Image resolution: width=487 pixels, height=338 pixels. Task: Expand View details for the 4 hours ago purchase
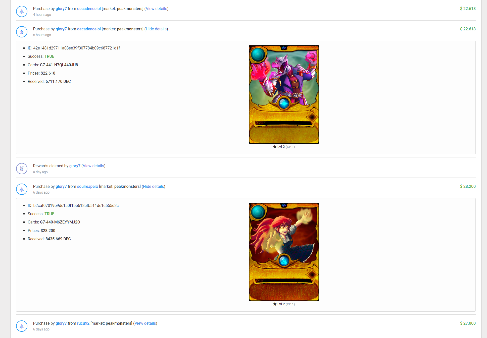point(156,9)
